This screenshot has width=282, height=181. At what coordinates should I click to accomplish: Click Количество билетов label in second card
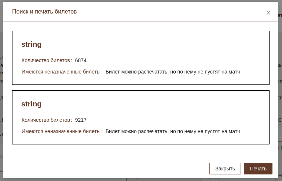pyautogui.click(x=46, y=120)
